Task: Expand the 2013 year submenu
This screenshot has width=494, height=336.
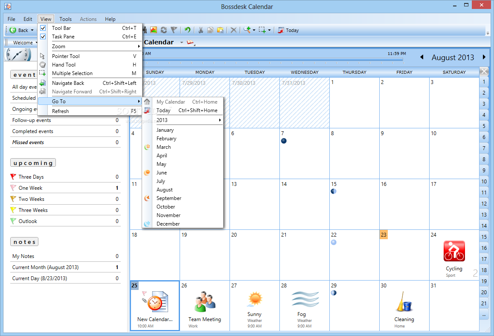Action: [x=183, y=120]
